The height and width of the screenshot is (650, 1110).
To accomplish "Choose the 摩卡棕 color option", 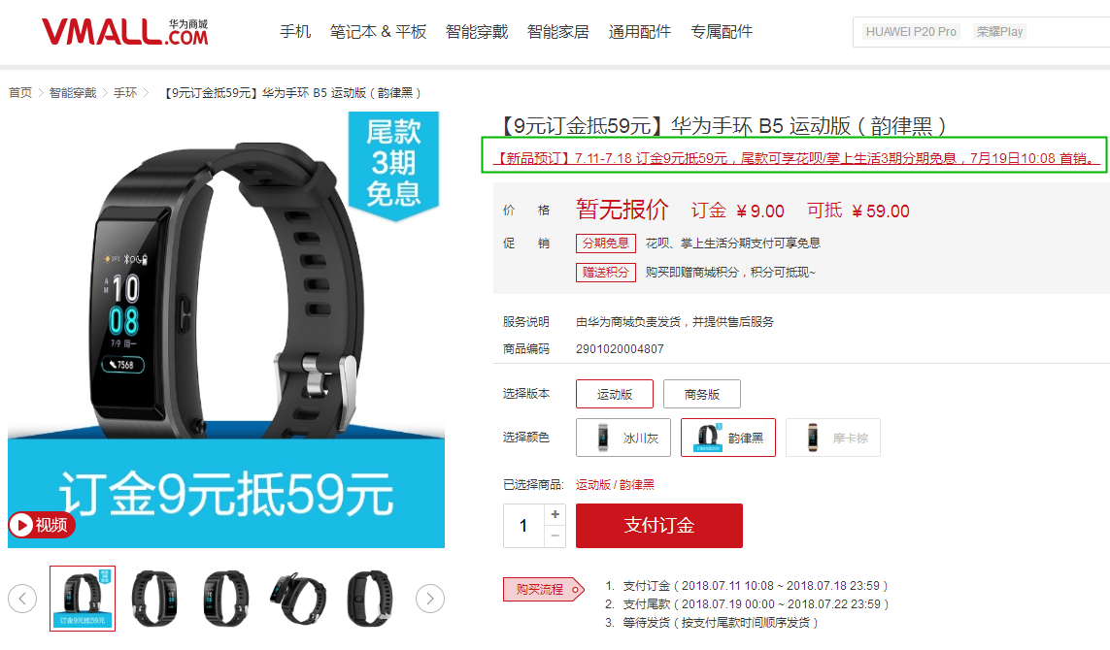I will pos(833,438).
